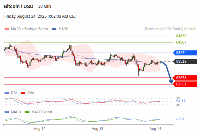The height and width of the screenshot is (134, 198).
Task: Click the MA 20 + Bollinger Bands legend label
Action: [x=30, y=29]
